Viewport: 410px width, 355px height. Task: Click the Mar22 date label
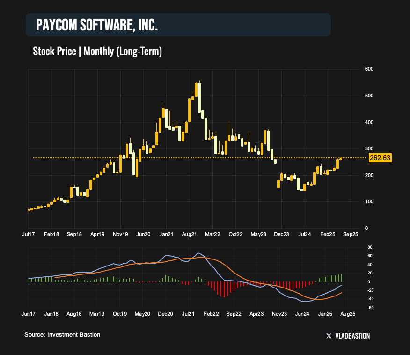[x=212, y=234]
